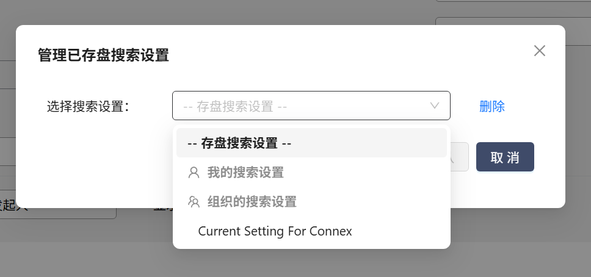Click the partly hidden button left of 取消
This screenshot has width=591, height=277.
click(459, 157)
